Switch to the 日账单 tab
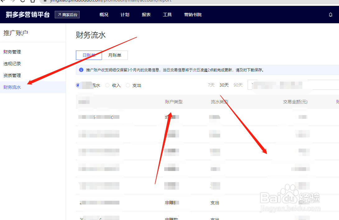Image resolution: width=339 pixels, height=220 pixels. click(89, 55)
